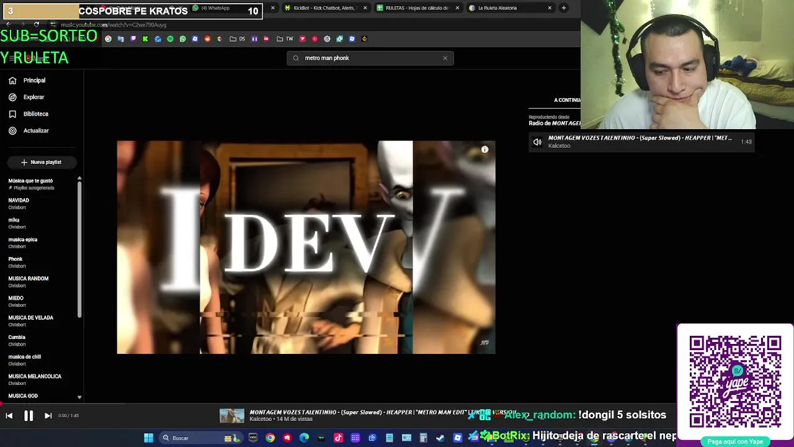Click the 'metro man phonk' search field
Screen dimensions: 794x447
click(x=370, y=58)
